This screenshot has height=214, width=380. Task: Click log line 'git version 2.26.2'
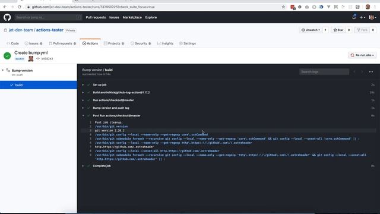point(109,131)
